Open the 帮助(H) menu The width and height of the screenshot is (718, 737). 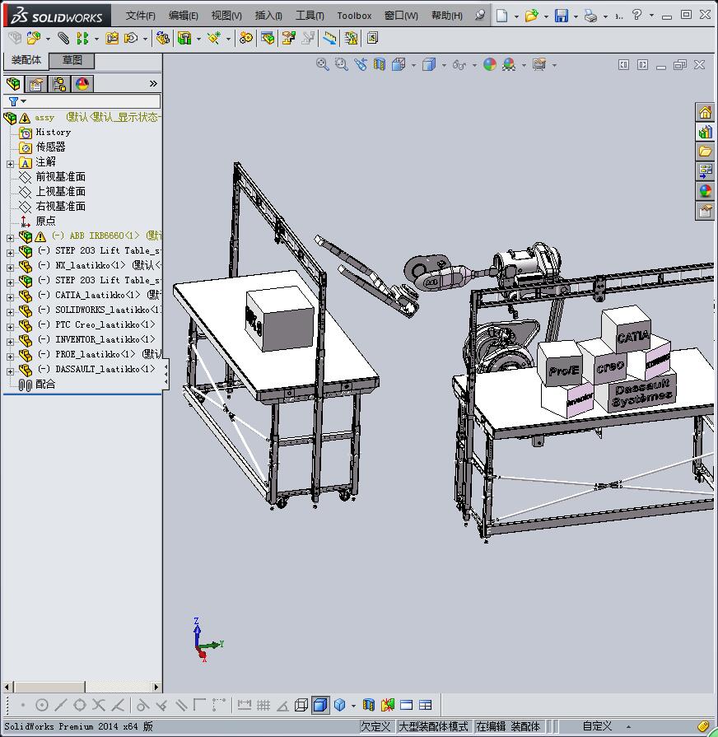(447, 16)
